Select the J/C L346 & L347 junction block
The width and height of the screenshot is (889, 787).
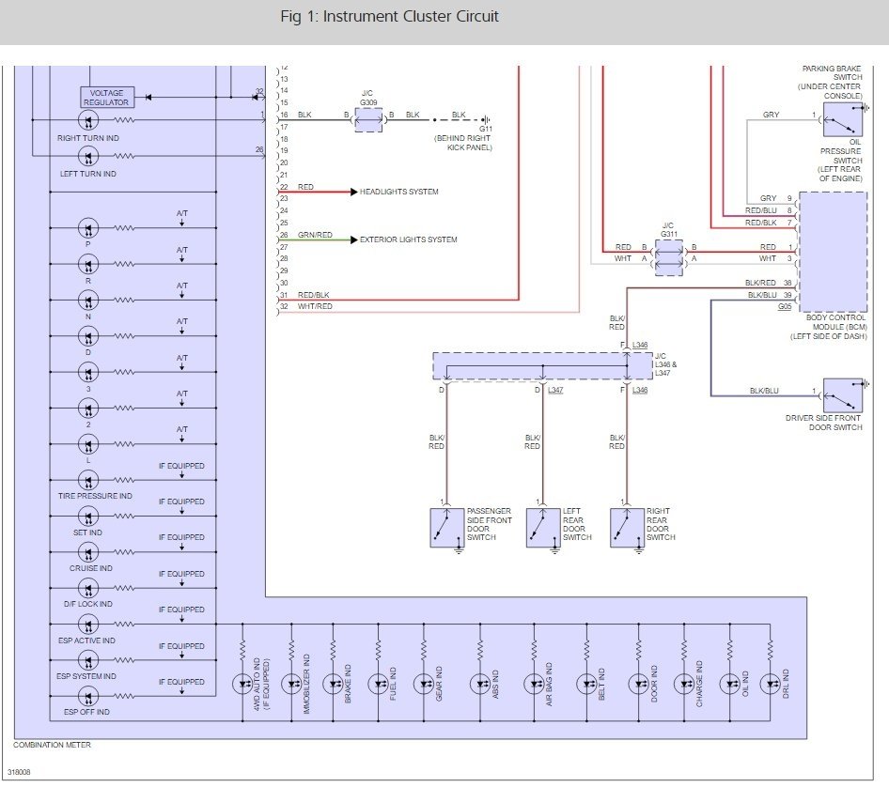[x=542, y=366]
